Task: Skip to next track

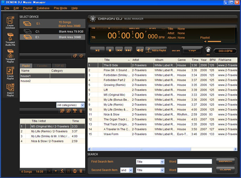Action: tap(128, 50)
